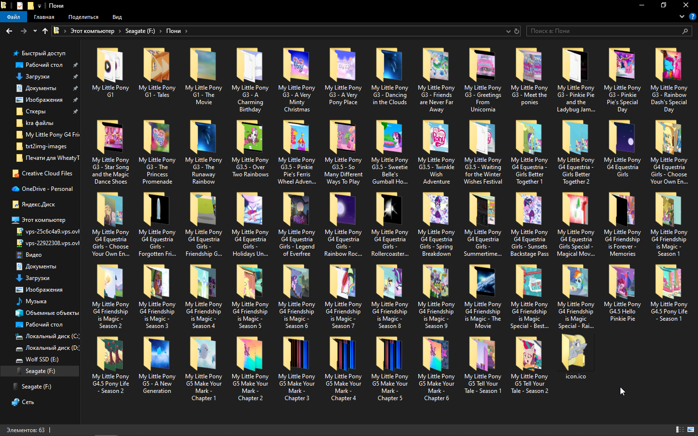Switch to the Поделиться ribbon tab
The image size is (698, 436).
83,17
